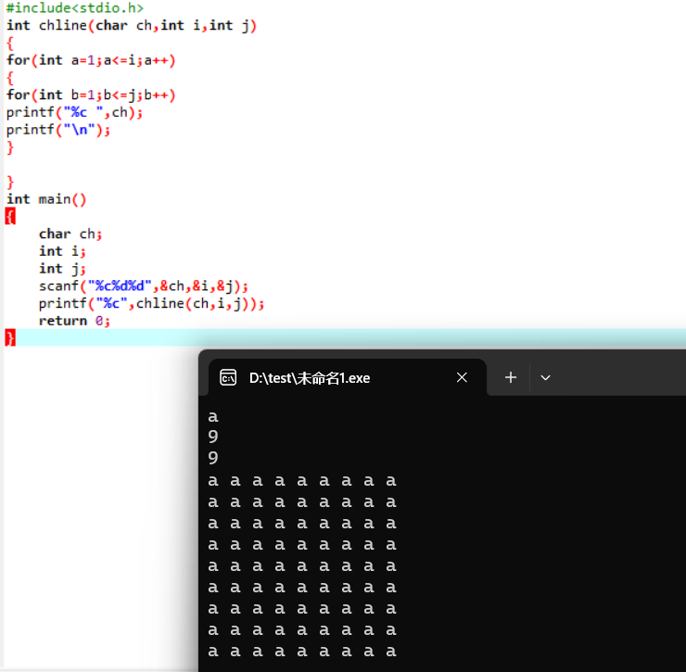Image resolution: width=686 pixels, height=672 pixels.
Task: Click the #include<stdio.h> line
Action: click(x=75, y=7)
